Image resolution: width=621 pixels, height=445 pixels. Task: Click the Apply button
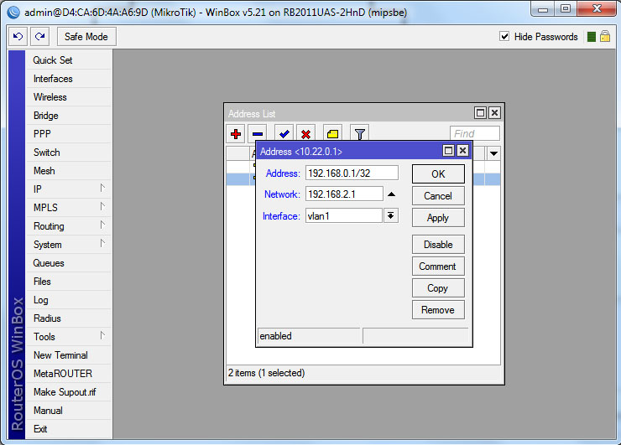tap(438, 218)
